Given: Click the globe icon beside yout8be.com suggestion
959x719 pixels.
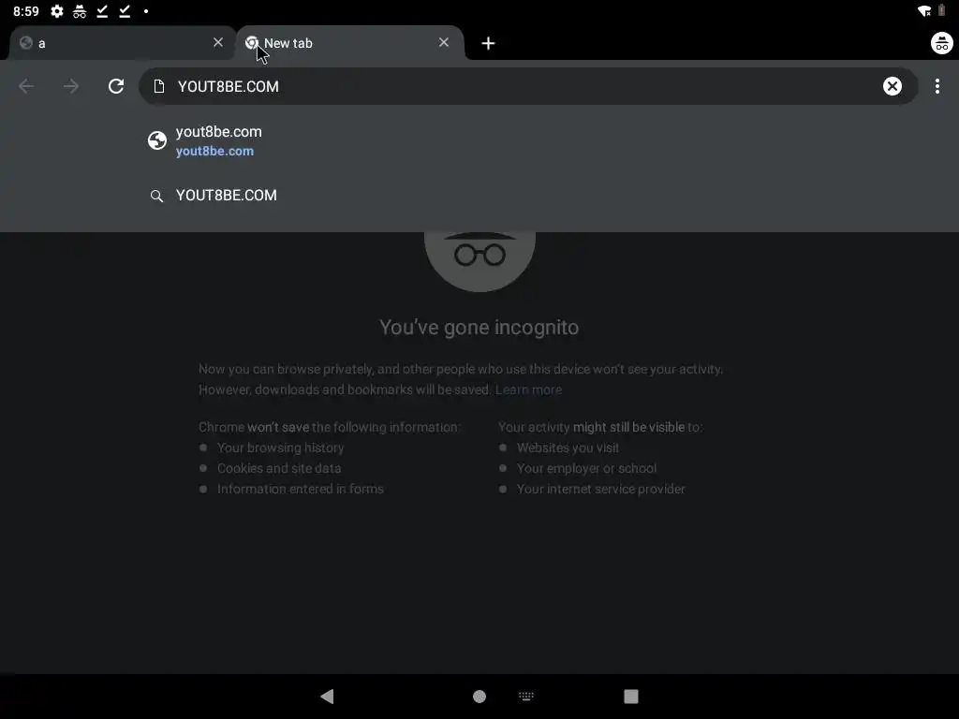Looking at the screenshot, I should pos(157,140).
